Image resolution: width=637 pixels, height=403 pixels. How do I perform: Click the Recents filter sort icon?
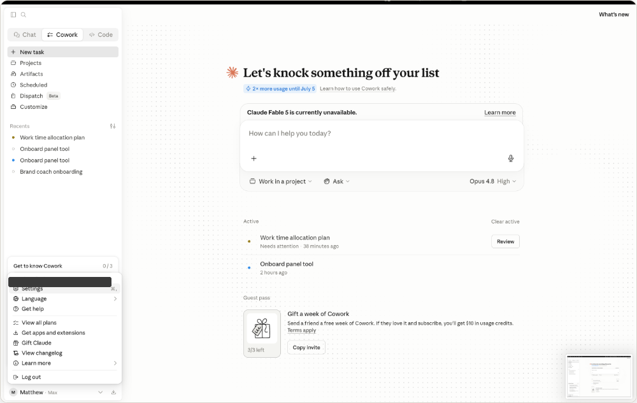(x=113, y=126)
